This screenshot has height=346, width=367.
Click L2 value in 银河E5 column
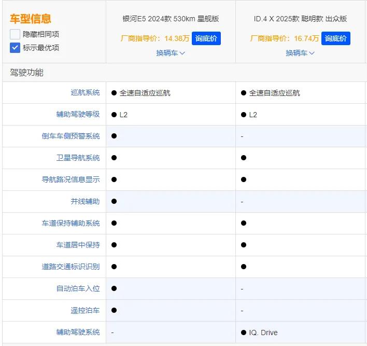[x=123, y=115]
